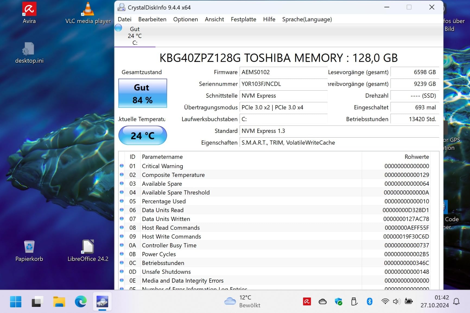The image size is (470, 313).
Task: Select the desktop.ini file icon
Action: click(29, 53)
